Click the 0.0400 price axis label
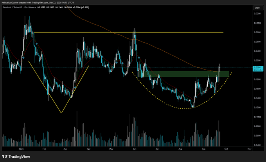The image size is (266, 162). (x=257, y=145)
